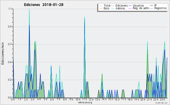Click the '22 h' x-axis label
The height and width of the screenshot is (105, 170).
(x=156, y=100)
